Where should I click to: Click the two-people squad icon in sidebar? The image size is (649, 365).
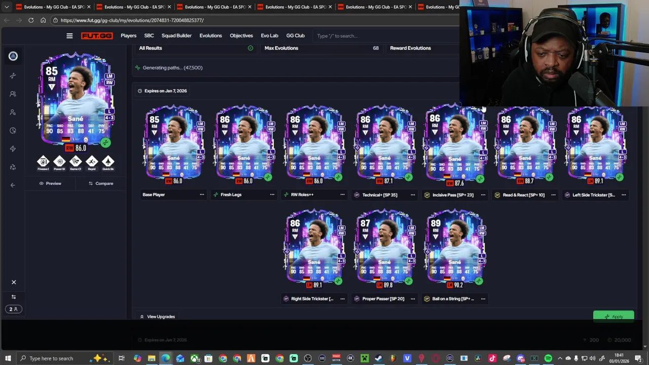pos(13,94)
